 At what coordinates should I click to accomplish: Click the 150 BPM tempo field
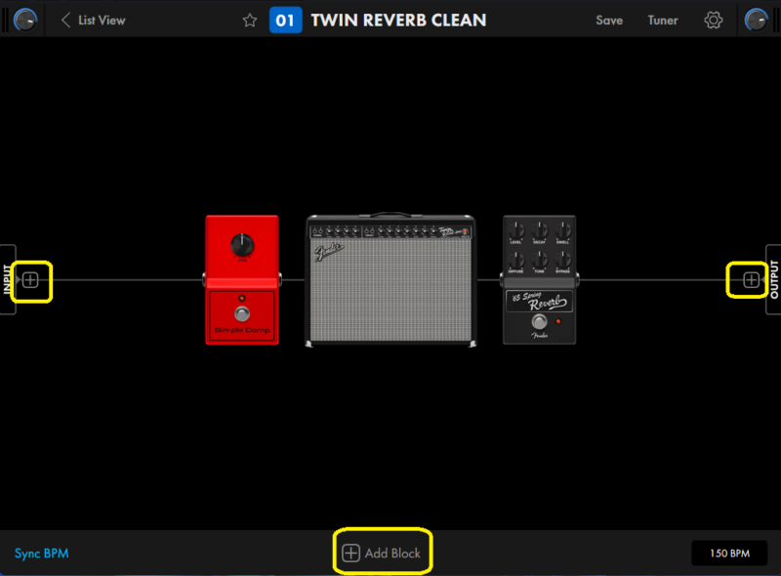tap(730, 554)
